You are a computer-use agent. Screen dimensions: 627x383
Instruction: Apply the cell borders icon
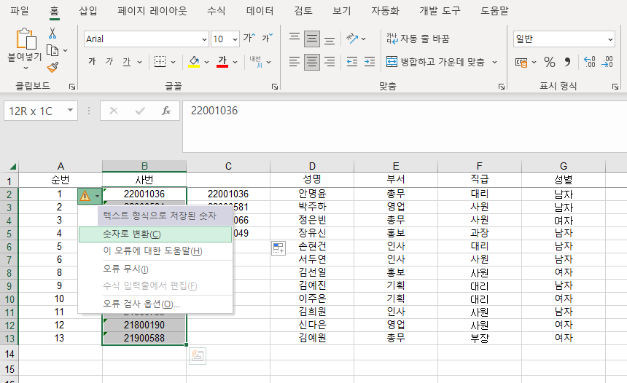pyautogui.click(x=160, y=61)
